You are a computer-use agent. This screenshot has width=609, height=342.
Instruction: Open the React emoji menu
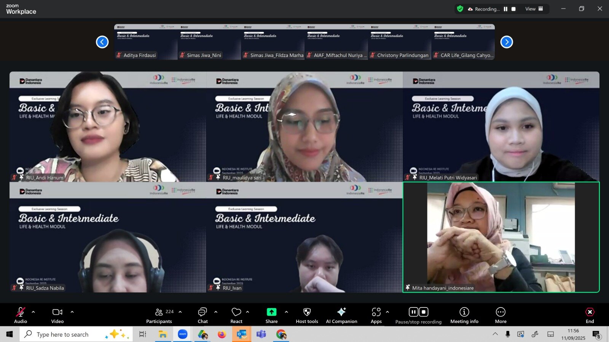pyautogui.click(x=236, y=315)
